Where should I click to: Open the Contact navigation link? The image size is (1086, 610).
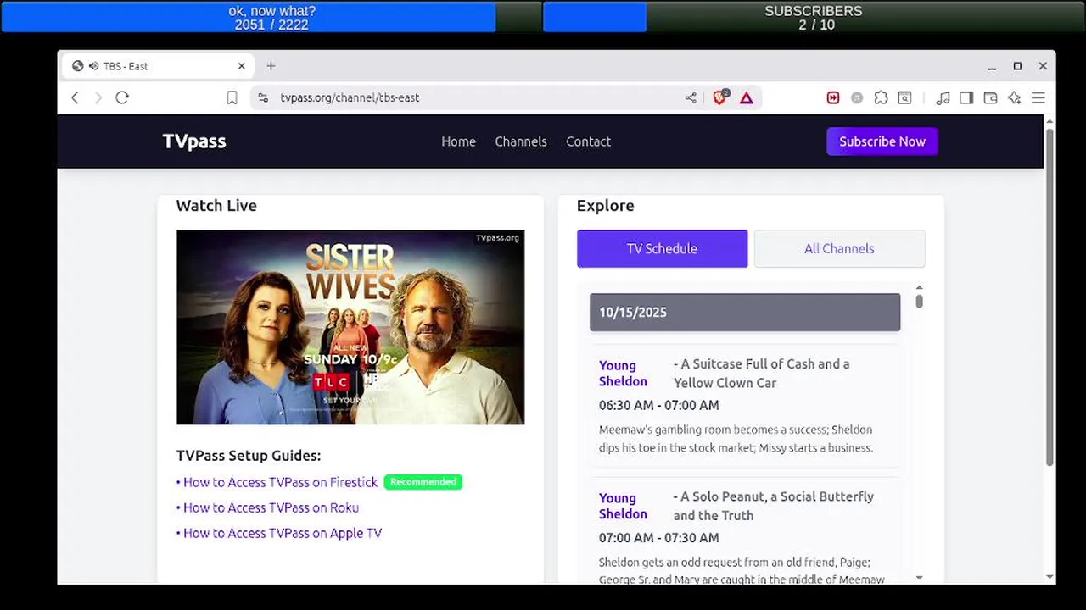pos(588,141)
